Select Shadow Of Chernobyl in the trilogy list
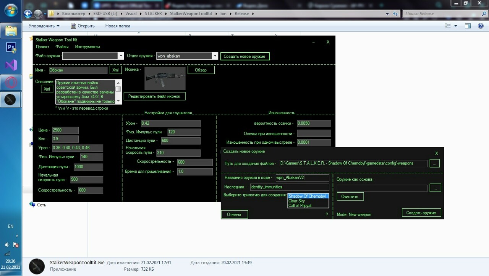The width and height of the screenshot is (489, 276). coord(308,196)
